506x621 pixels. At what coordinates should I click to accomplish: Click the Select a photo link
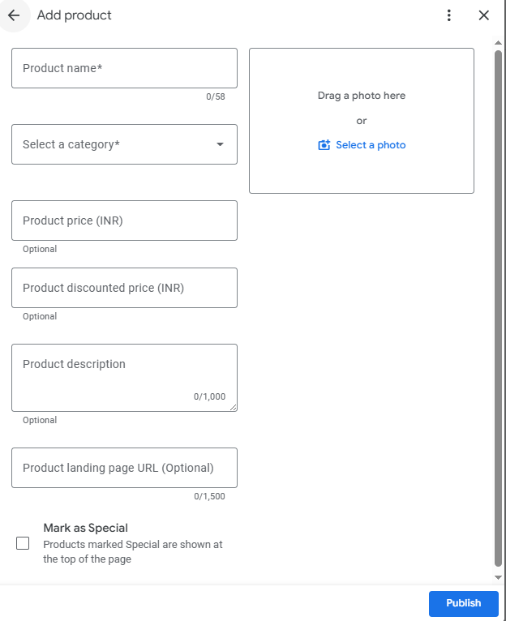point(371,145)
